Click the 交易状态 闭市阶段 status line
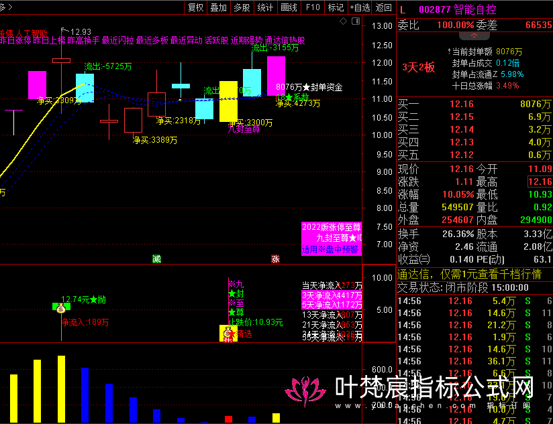The height and width of the screenshot is (424, 553). (462, 288)
